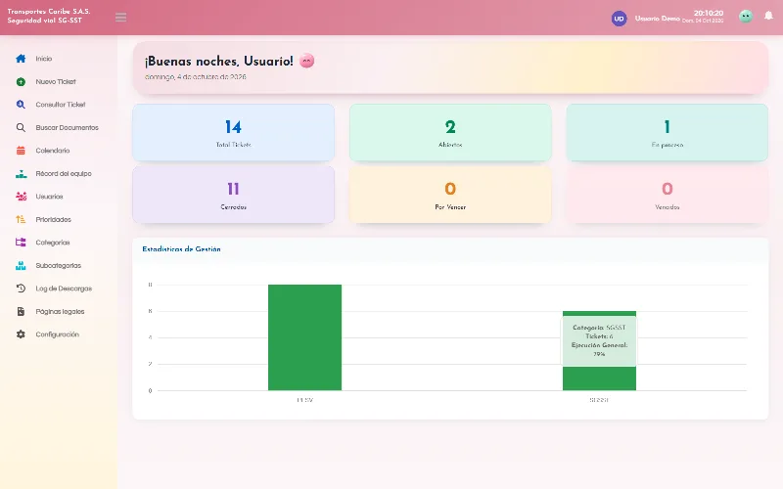Click the Categoría: SGSST tooltip line
This screenshot has height=489, width=783.
pyautogui.click(x=599, y=328)
